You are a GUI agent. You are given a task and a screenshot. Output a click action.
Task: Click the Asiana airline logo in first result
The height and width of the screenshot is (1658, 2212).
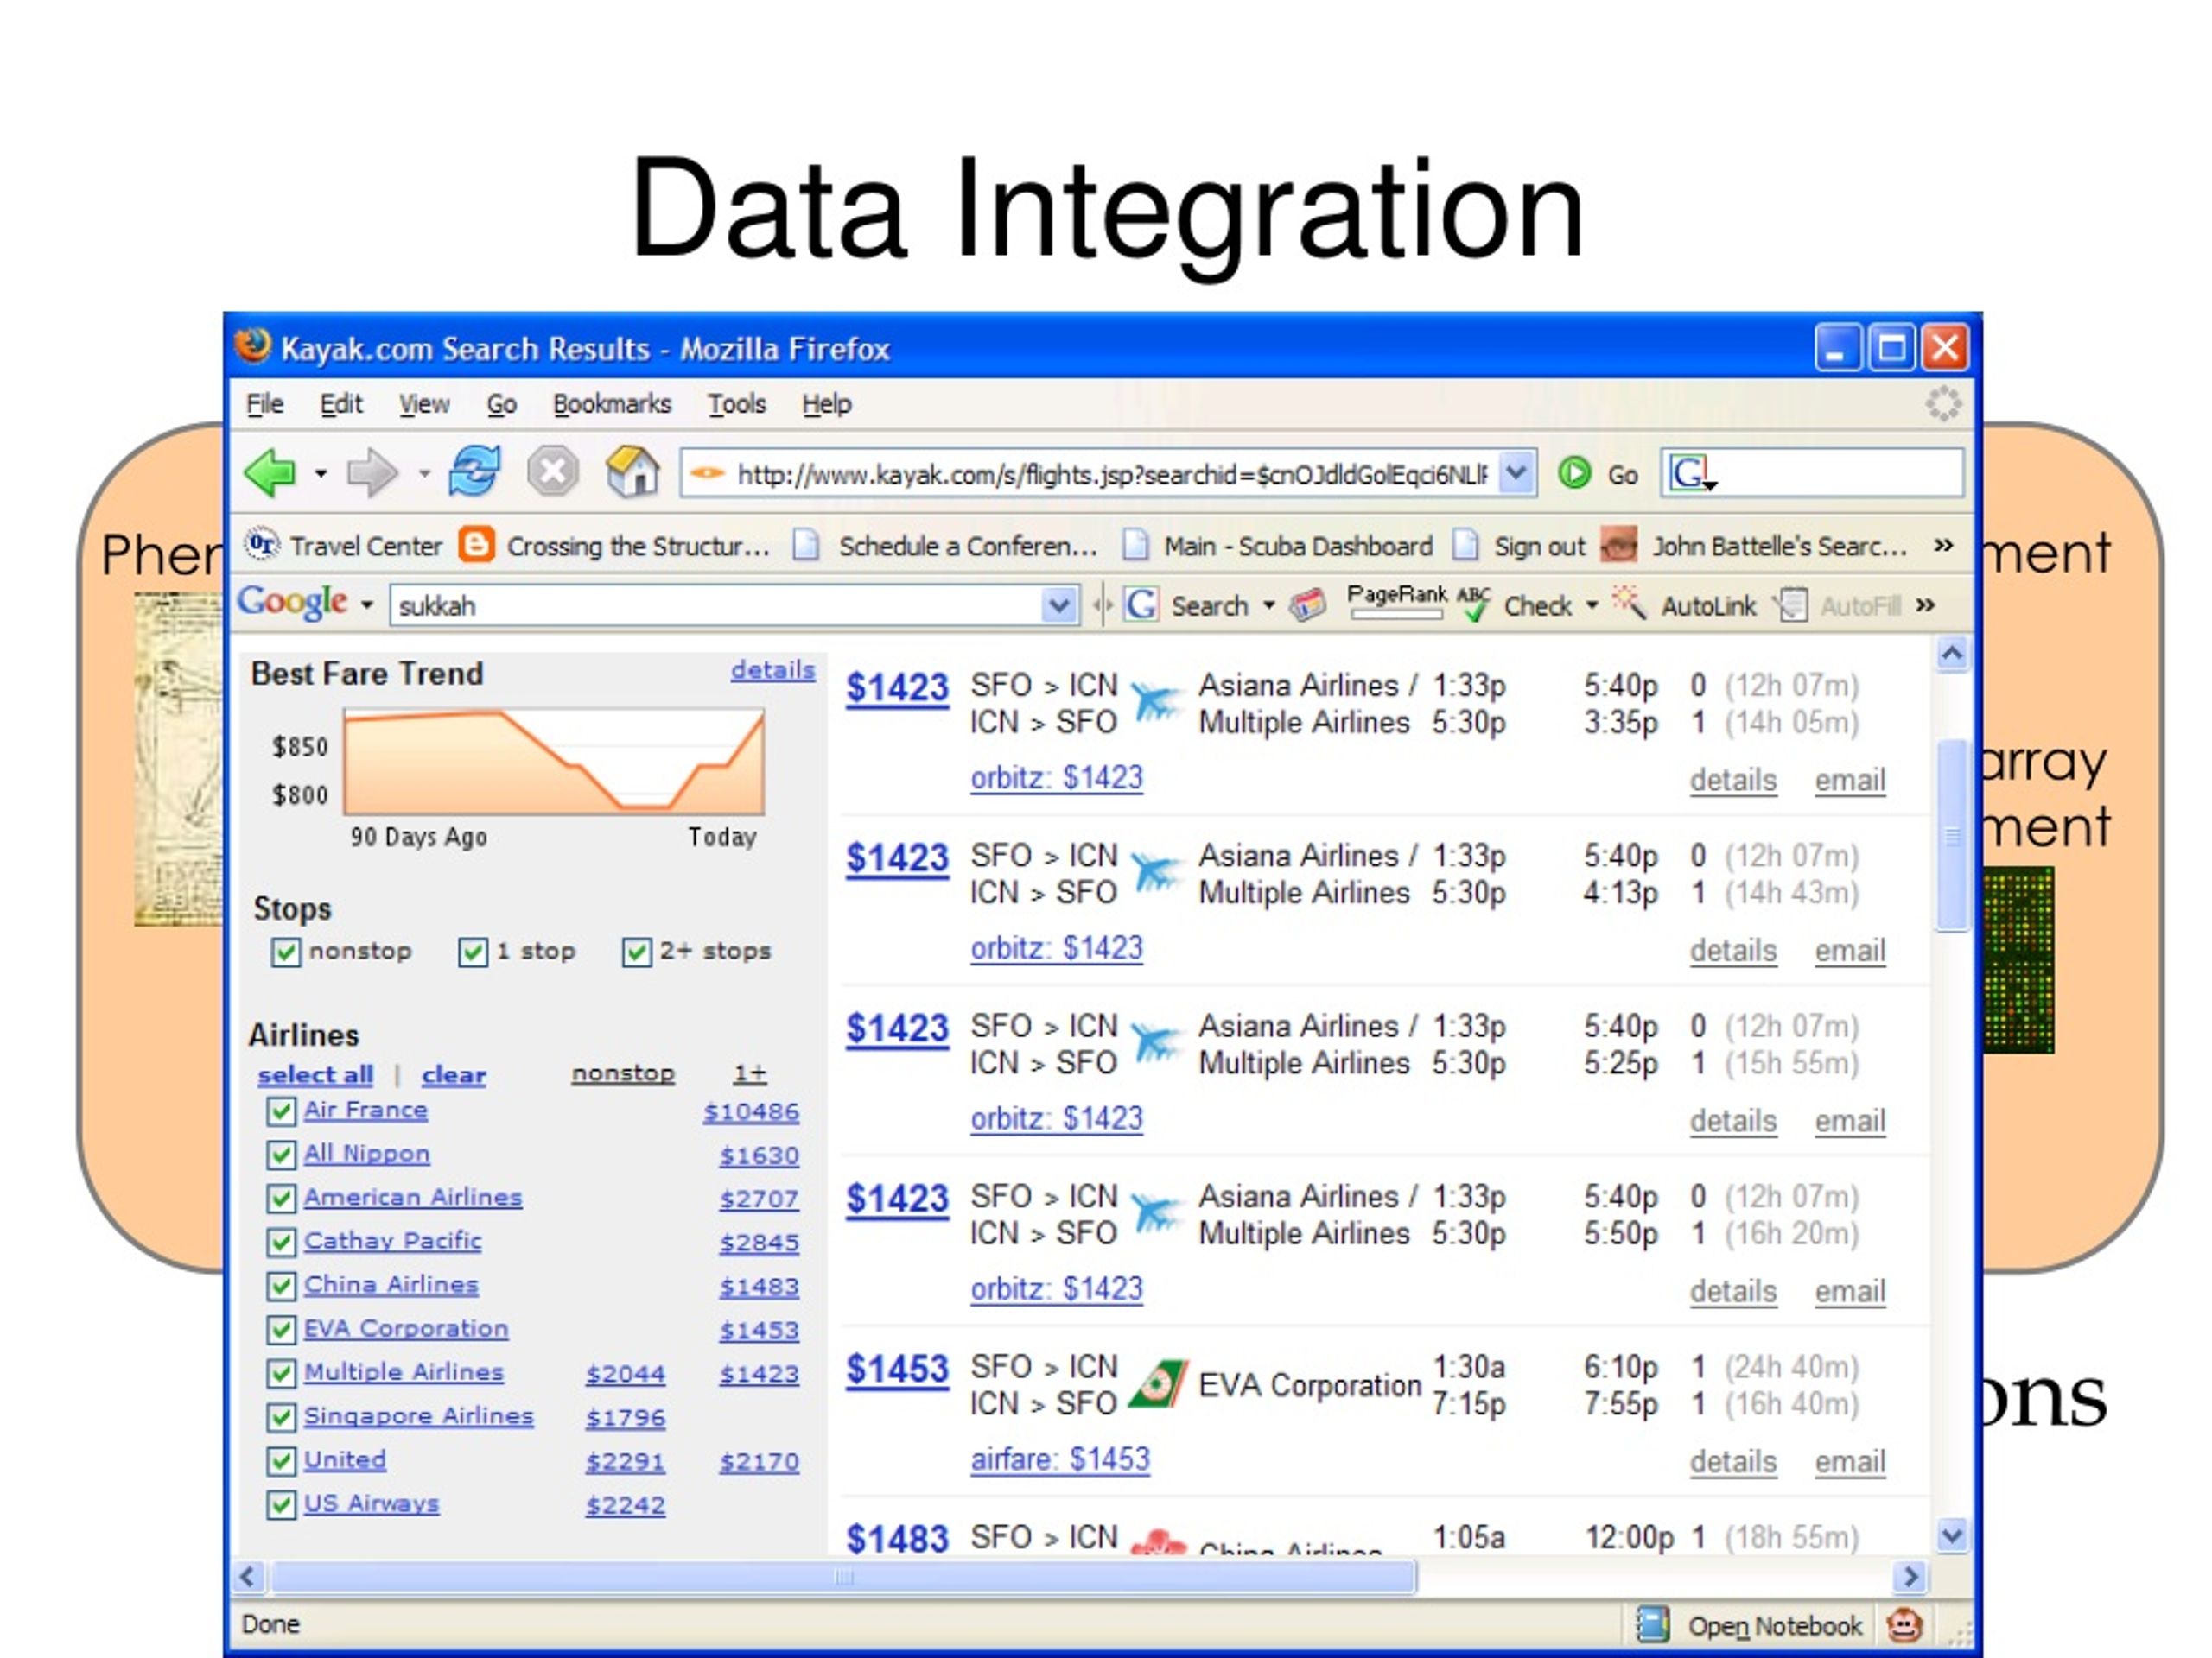pos(1157,701)
